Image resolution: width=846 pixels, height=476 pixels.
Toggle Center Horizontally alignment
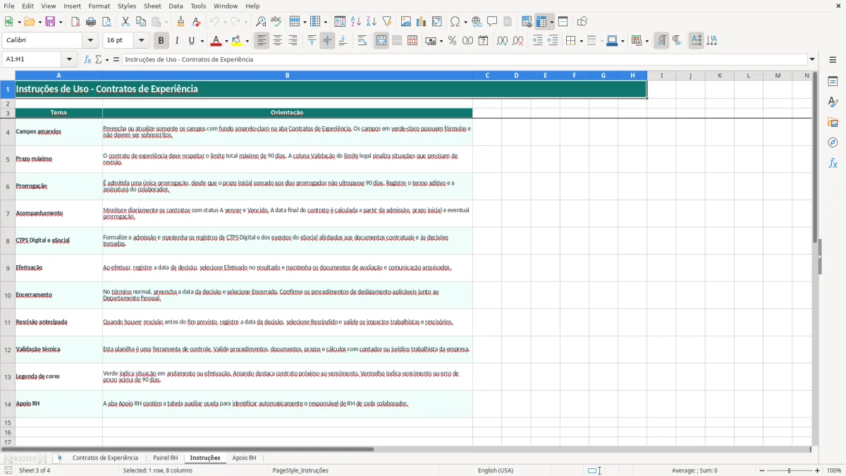click(277, 41)
